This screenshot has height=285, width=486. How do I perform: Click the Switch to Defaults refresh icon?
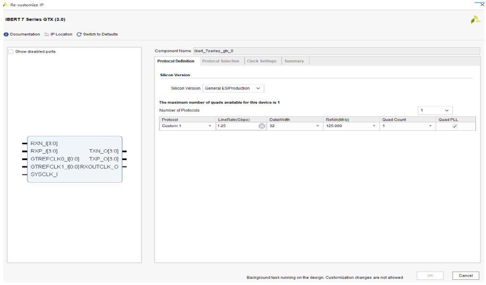(79, 34)
